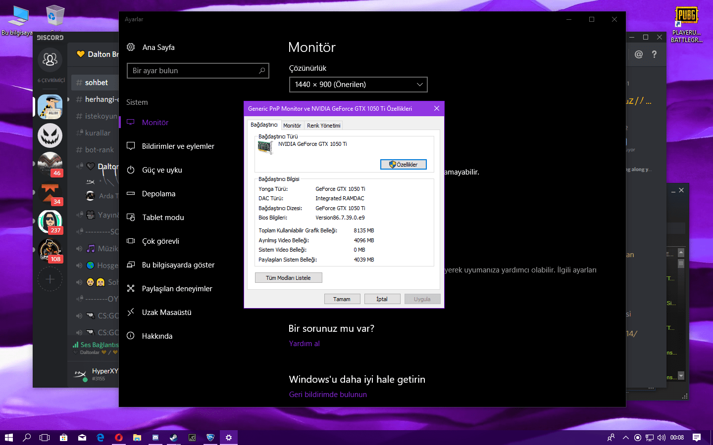Click the Ana Sayfa gear icon
713x445 pixels.
131,47
